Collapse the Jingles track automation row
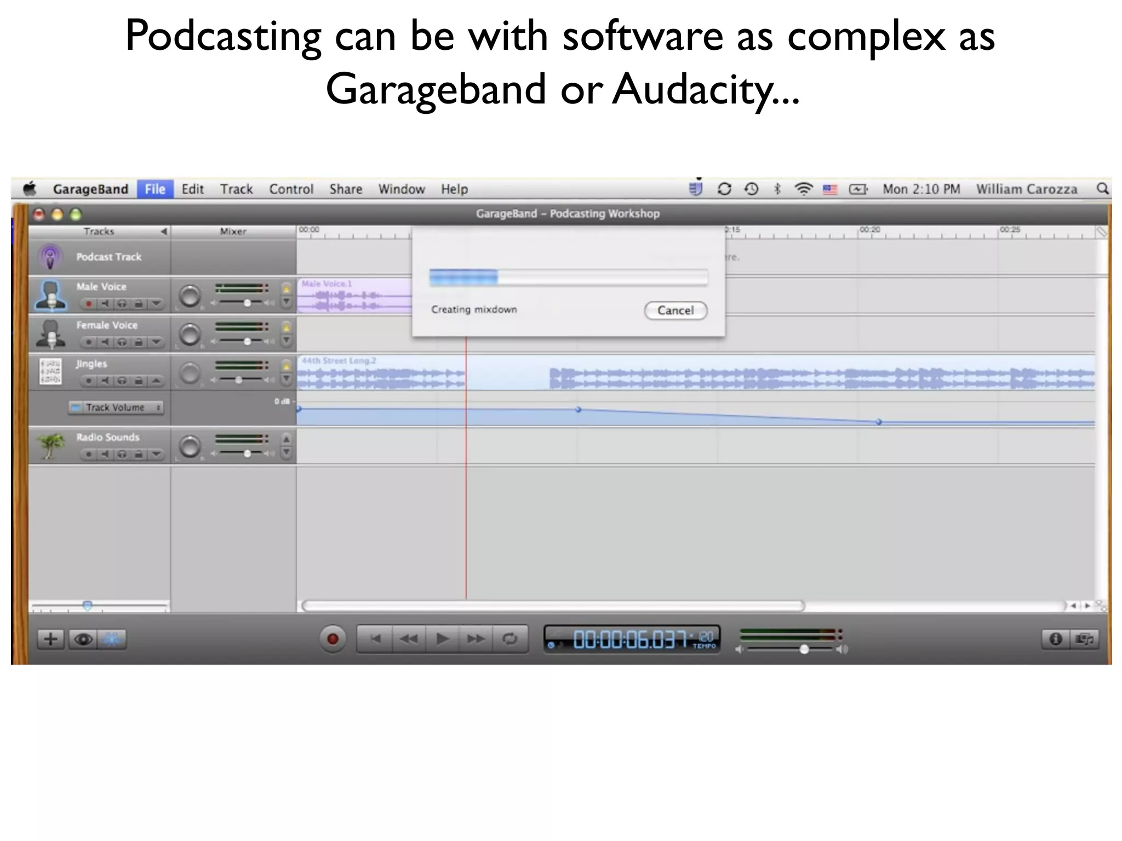Viewport: 1122px width, 841px height. pos(156,381)
